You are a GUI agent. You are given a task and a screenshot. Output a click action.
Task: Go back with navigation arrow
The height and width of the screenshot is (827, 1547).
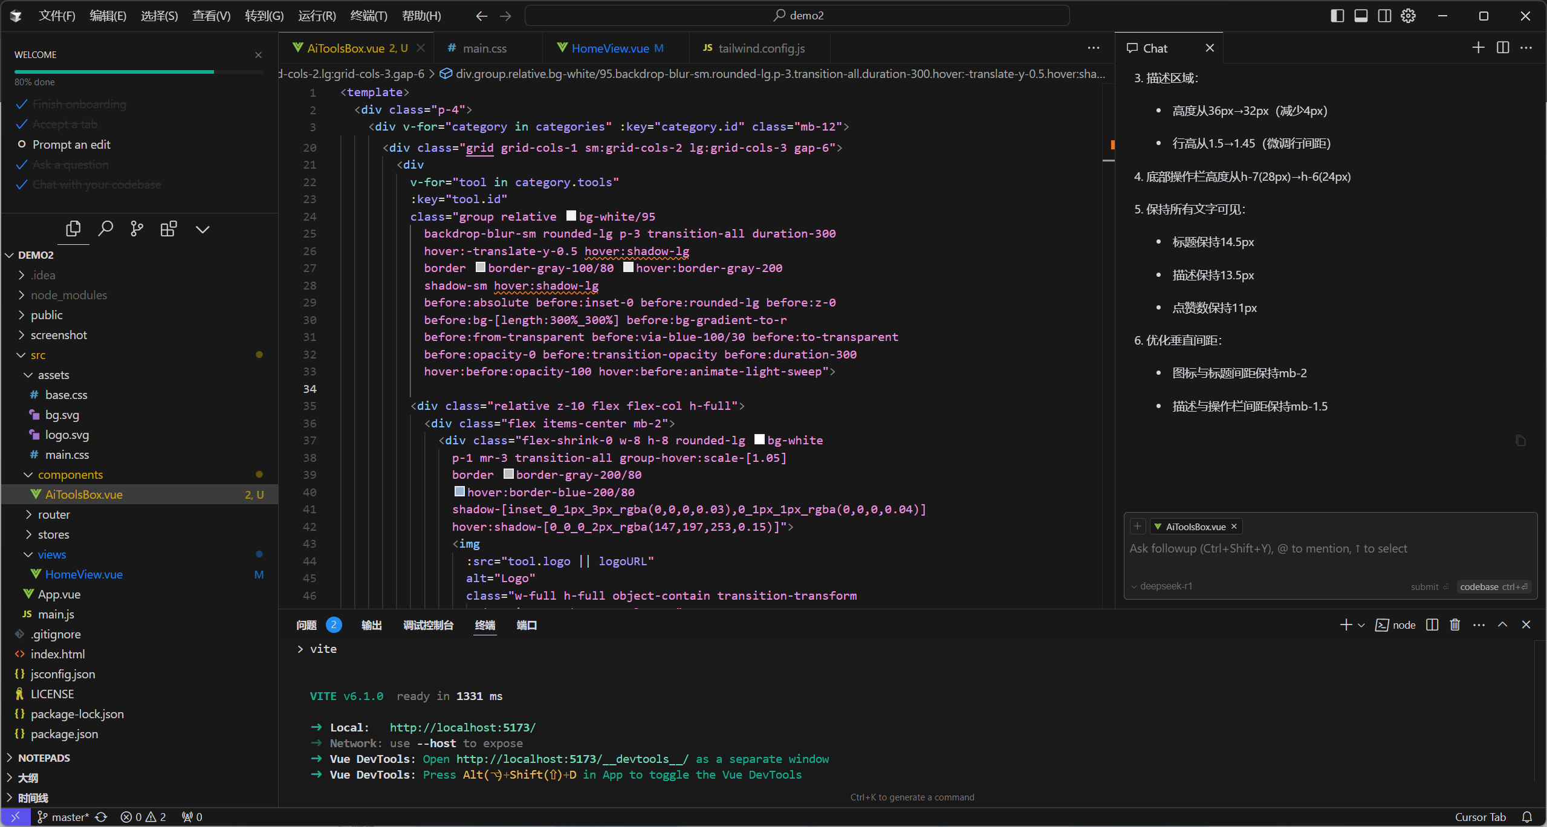click(481, 16)
